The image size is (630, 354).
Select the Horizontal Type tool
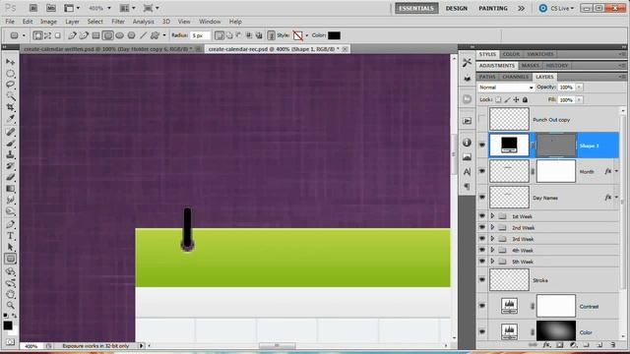(x=11, y=236)
